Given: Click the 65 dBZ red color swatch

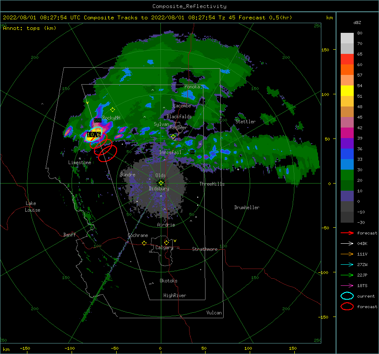Looking at the screenshot, I should coord(347,59).
